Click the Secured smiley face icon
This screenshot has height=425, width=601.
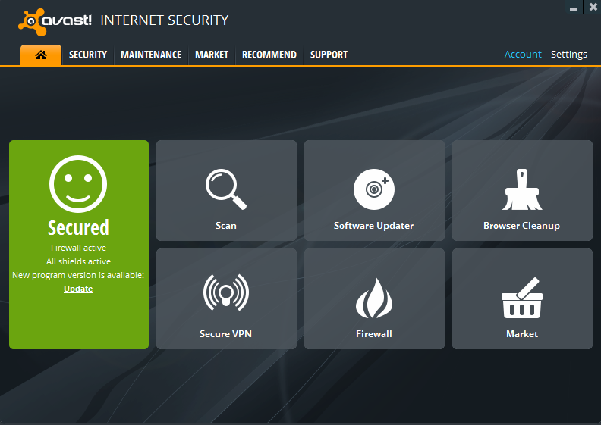point(78,183)
